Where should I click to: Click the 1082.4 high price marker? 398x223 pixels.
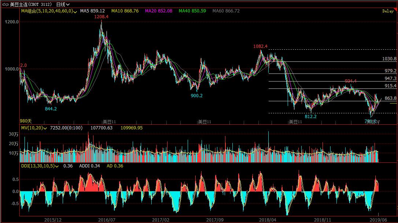[x=260, y=46]
